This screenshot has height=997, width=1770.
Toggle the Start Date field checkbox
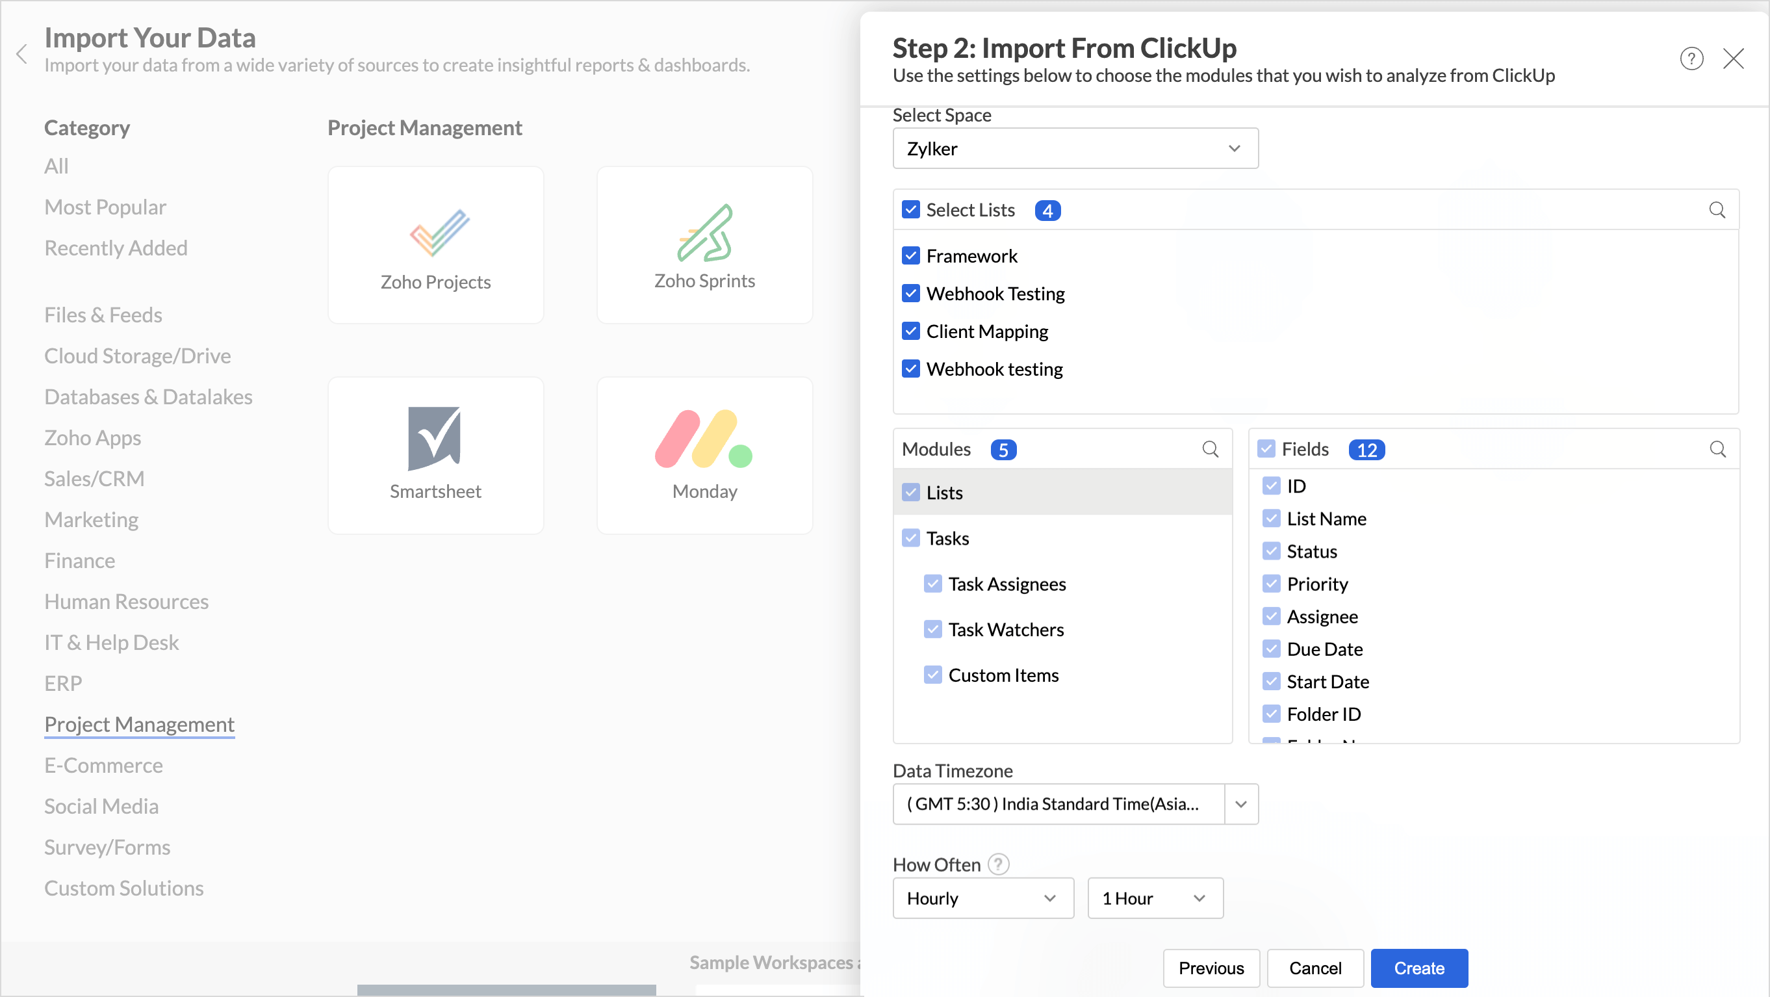pyautogui.click(x=1271, y=681)
